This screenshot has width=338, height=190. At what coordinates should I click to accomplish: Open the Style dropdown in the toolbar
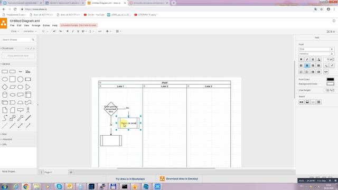tap(15, 32)
